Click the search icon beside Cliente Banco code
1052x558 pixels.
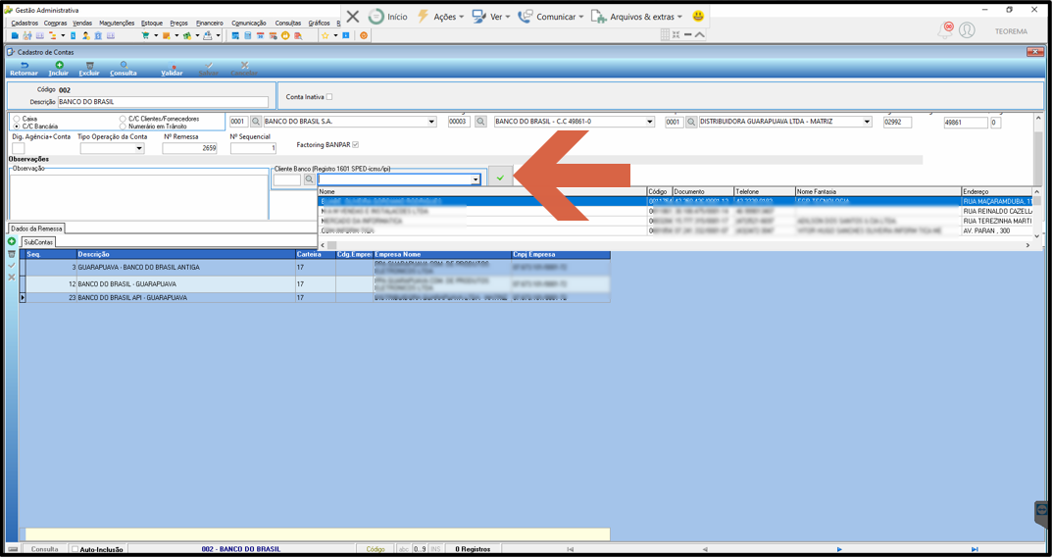[x=309, y=179]
